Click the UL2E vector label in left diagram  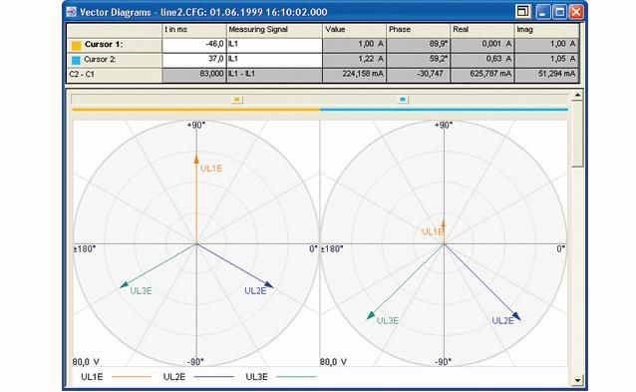255,291
